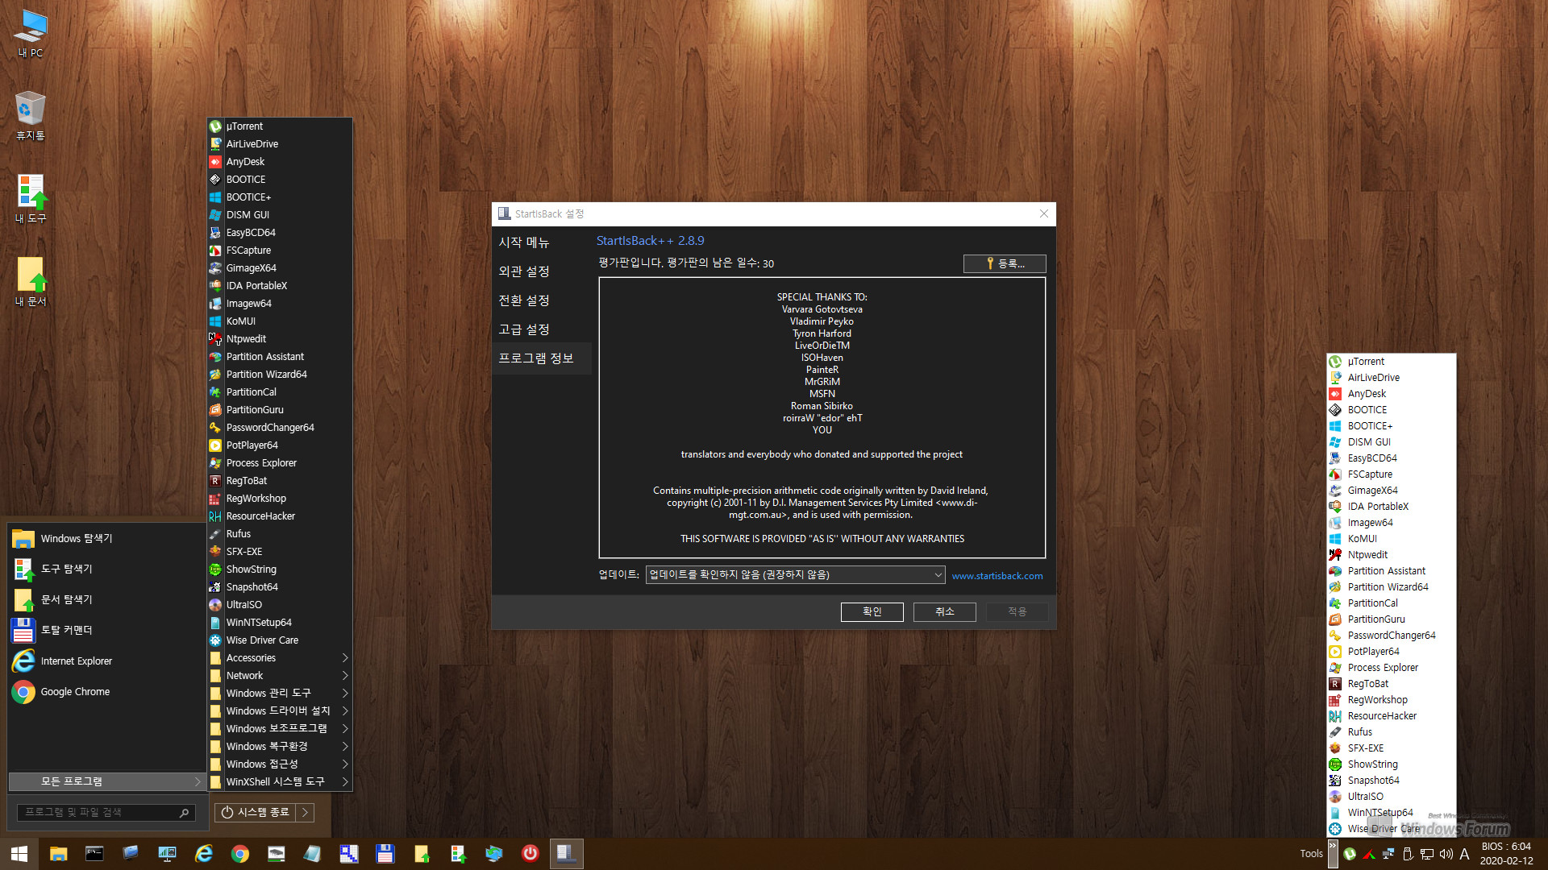Click the red power icon in taskbar
The height and width of the screenshot is (870, 1548).
click(530, 854)
